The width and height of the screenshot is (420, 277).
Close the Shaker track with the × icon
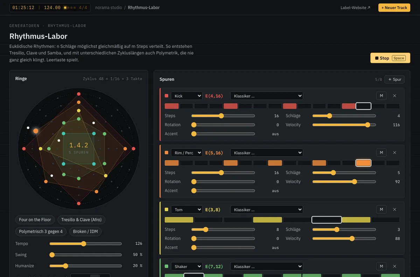(x=394, y=267)
